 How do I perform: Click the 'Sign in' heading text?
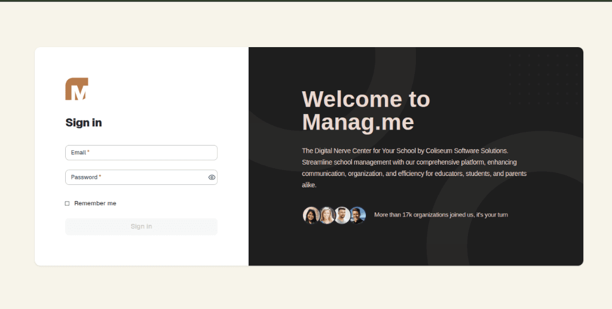(84, 123)
